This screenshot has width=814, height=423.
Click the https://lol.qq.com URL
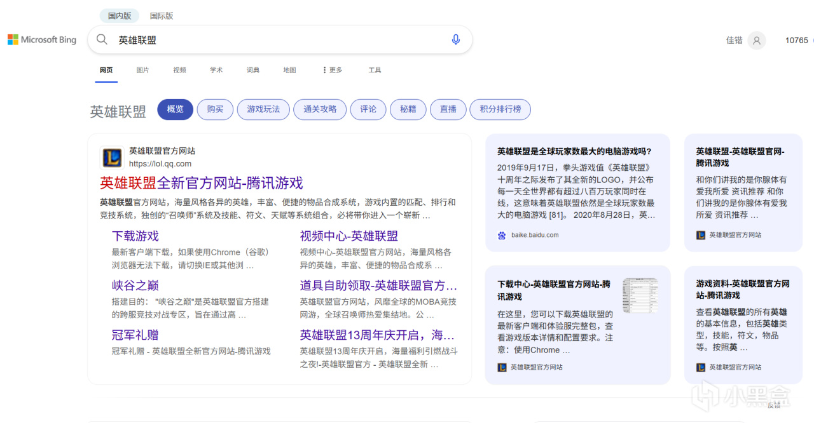[x=160, y=164]
